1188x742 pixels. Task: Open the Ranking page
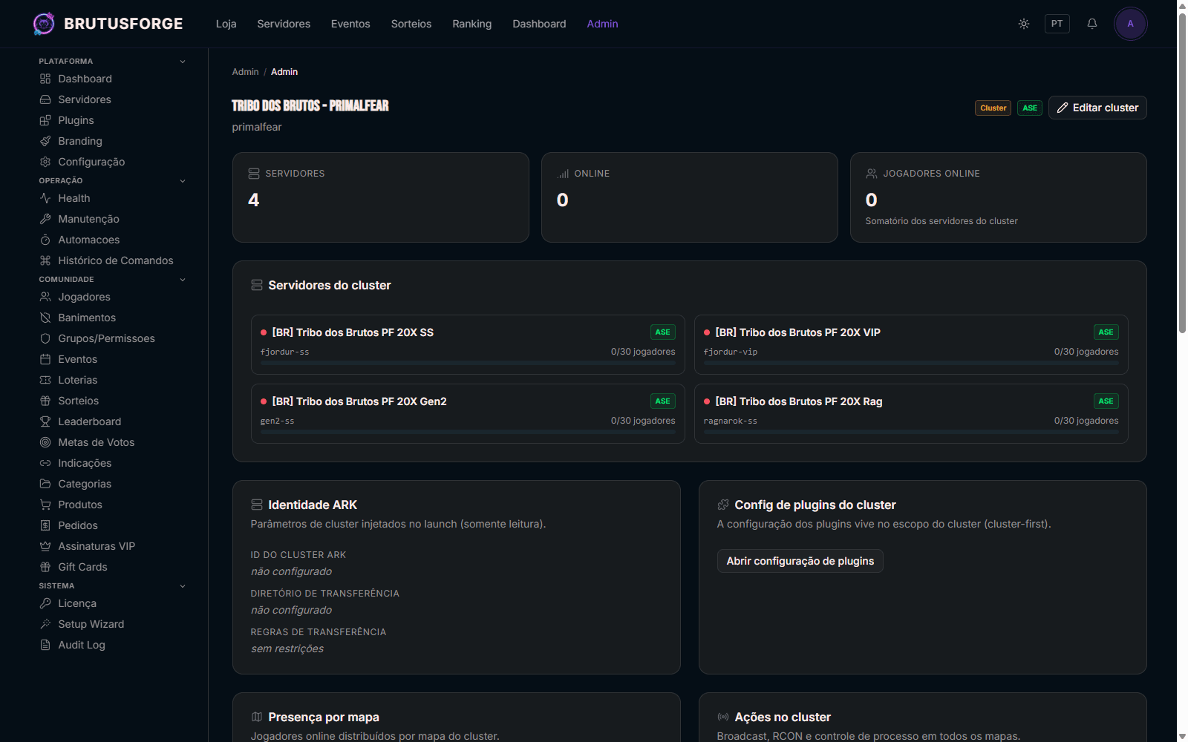(472, 24)
